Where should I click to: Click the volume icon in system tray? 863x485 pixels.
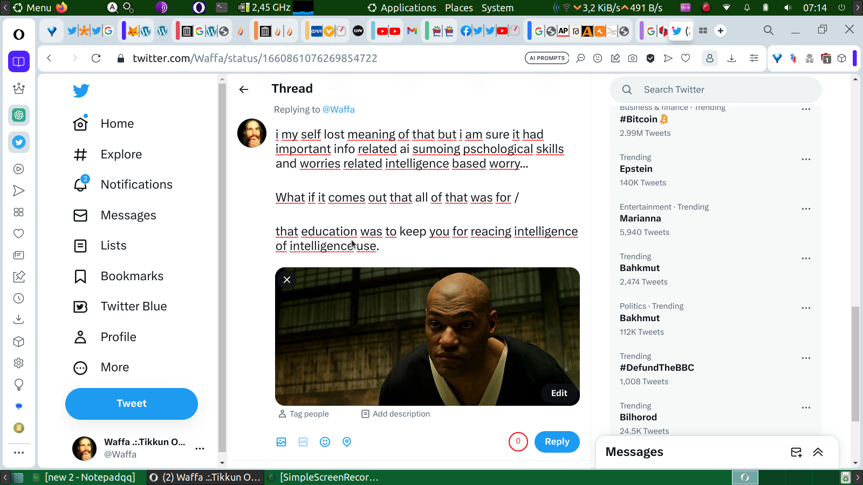pyautogui.click(x=788, y=8)
